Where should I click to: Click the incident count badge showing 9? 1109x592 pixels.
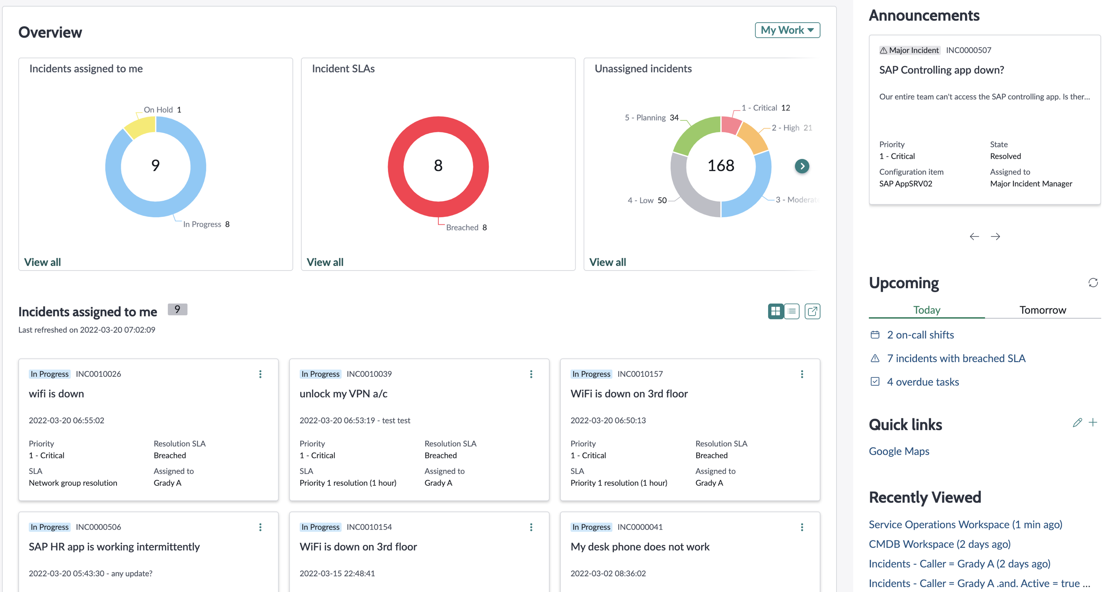point(177,309)
